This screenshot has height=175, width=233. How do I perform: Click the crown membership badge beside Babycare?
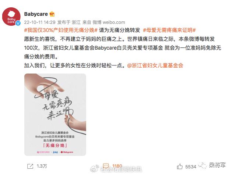[x=52, y=14]
